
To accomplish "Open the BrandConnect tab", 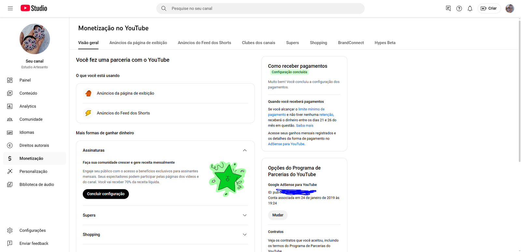I will [351, 43].
